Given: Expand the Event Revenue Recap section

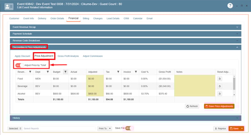Looking at the screenshot, I should coord(125,27).
